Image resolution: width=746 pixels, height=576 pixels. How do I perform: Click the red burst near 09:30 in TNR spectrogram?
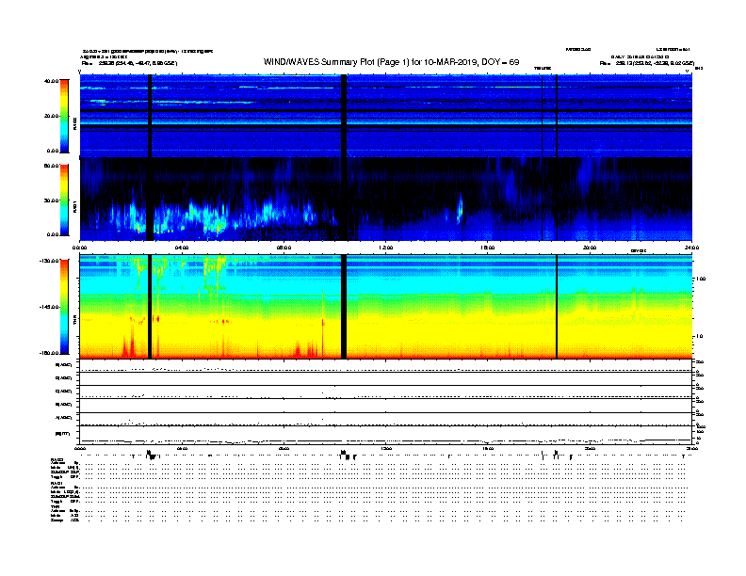click(323, 323)
